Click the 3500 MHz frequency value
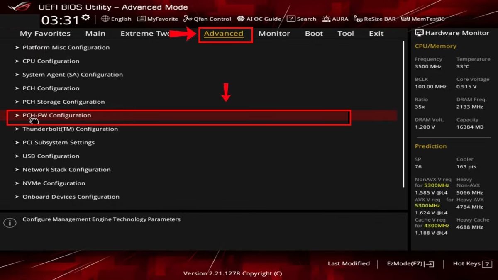498x280 pixels. click(x=428, y=67)
